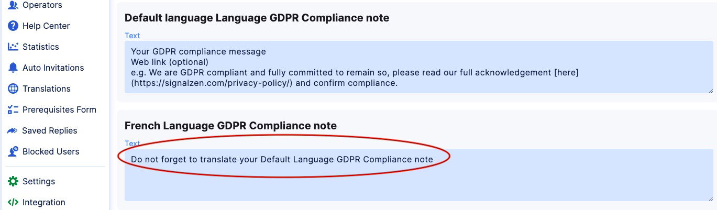Viewport: 717px width, 210px height.
Task: Click the Text label above Default language note
Action: click(133, 36)
